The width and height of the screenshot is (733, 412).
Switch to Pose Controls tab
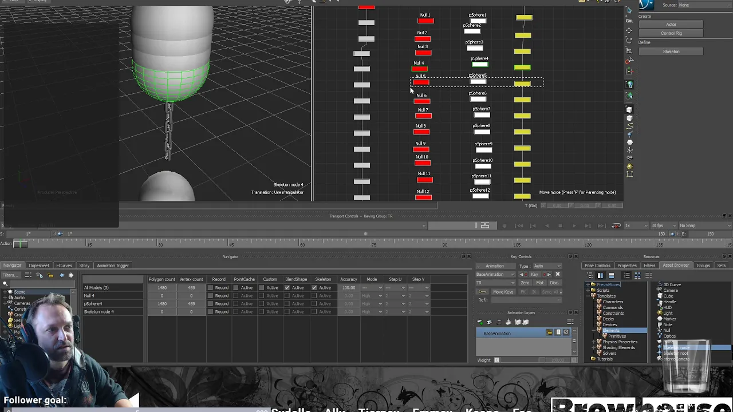(x=597, y=266)
